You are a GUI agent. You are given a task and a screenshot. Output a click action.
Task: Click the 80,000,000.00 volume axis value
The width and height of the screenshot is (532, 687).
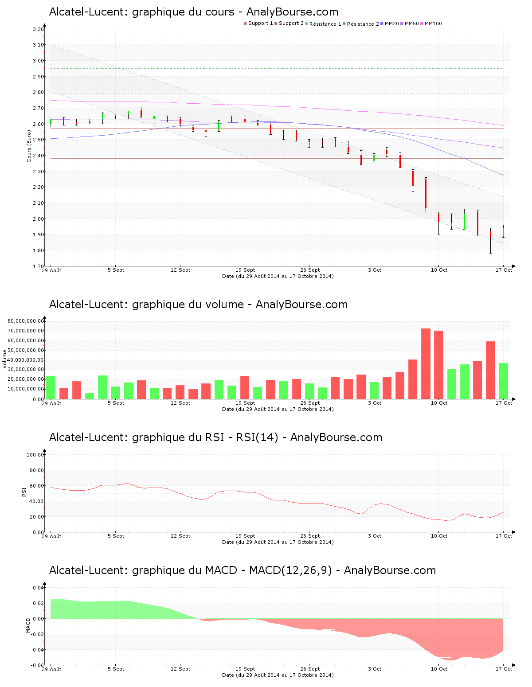(26, 321)
